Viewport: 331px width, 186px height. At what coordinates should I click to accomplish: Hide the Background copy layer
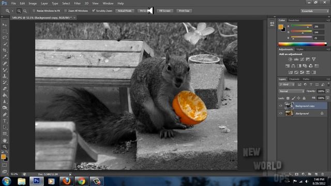281,106
